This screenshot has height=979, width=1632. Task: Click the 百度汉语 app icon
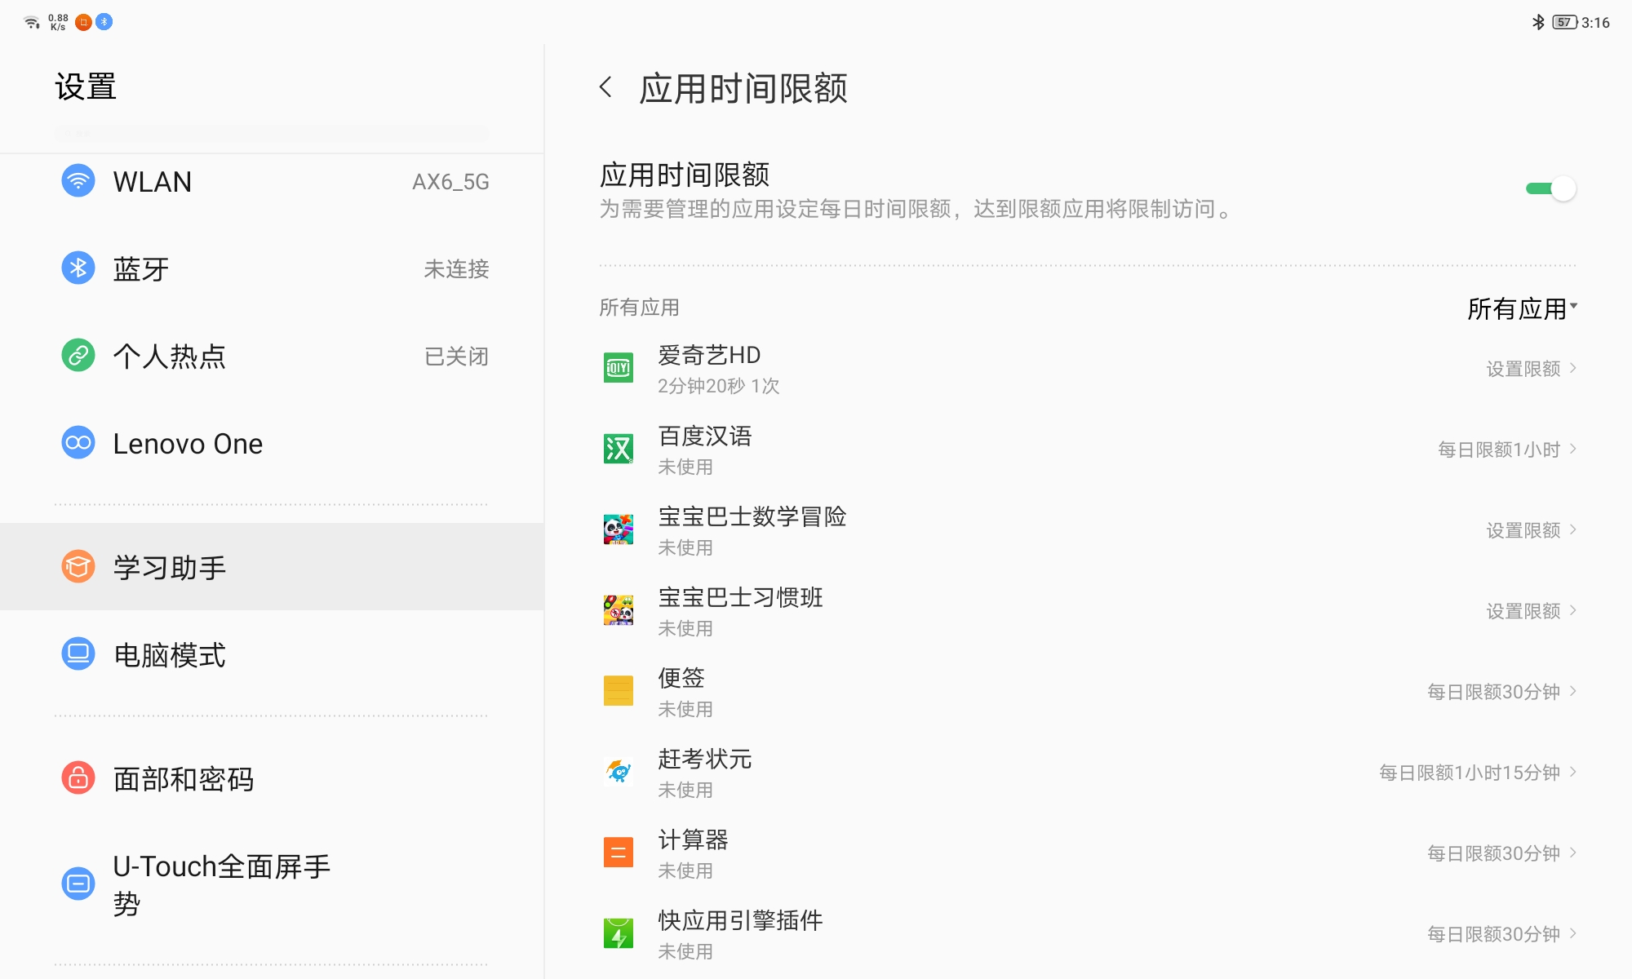coord(619,449)
